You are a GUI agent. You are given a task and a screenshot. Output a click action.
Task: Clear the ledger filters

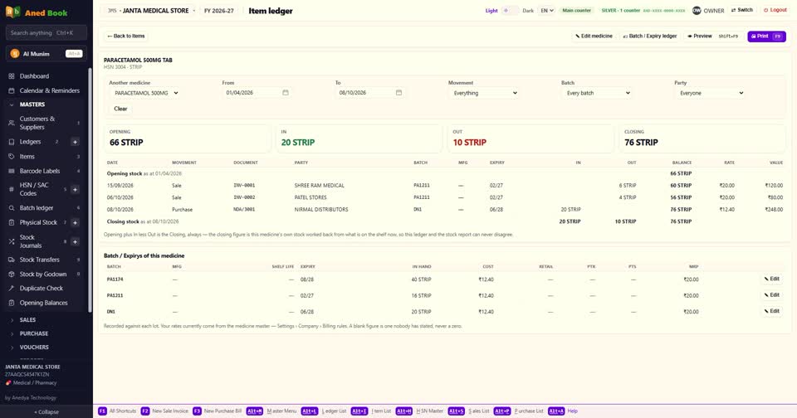120,109
